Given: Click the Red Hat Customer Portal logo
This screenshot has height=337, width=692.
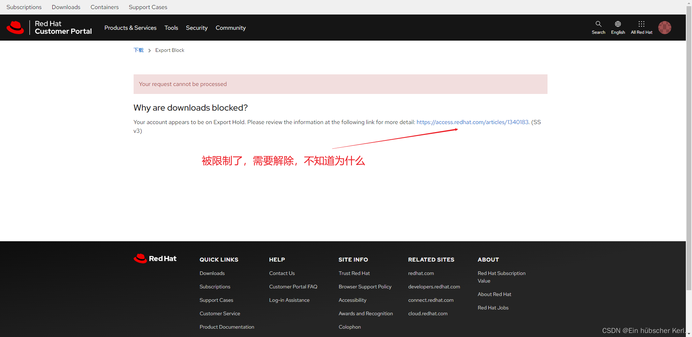Looking at the screenshot, I should 49,28.
